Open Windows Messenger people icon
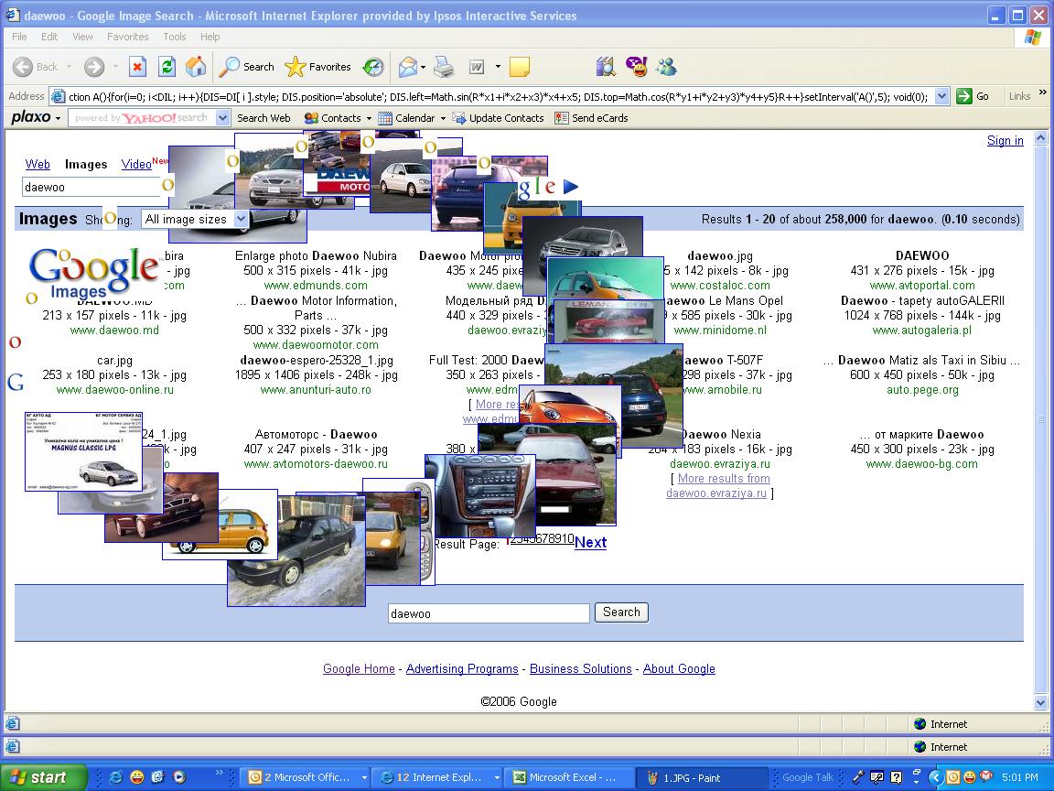Image resolution: width=1054 pixels, height=791 pixels. (x=666, y=67)
